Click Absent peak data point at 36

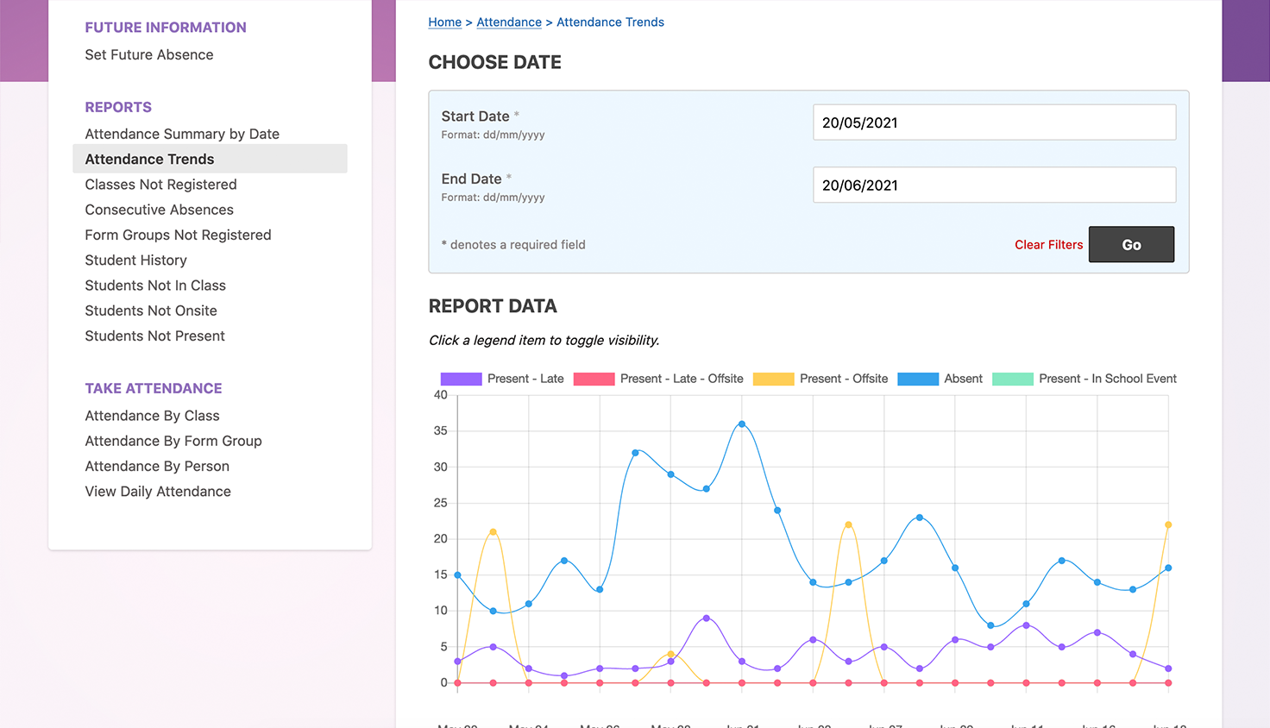click(742, 424)
